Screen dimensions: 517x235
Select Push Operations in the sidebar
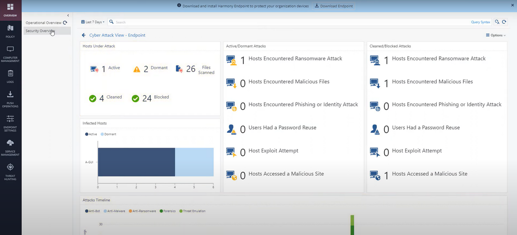tap(10, 98)
